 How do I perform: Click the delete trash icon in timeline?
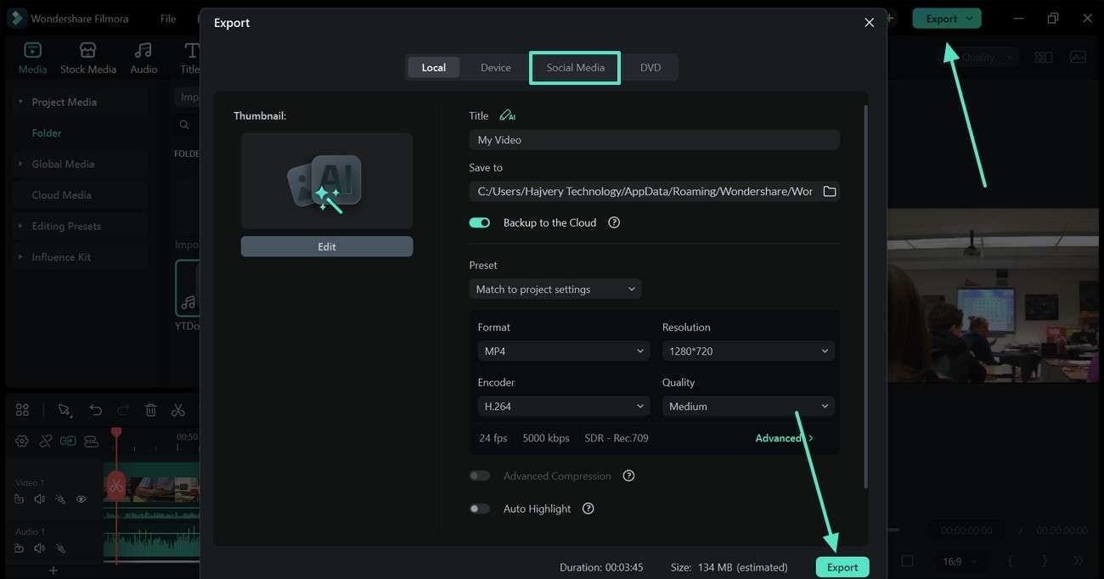[x=150, y=410]
